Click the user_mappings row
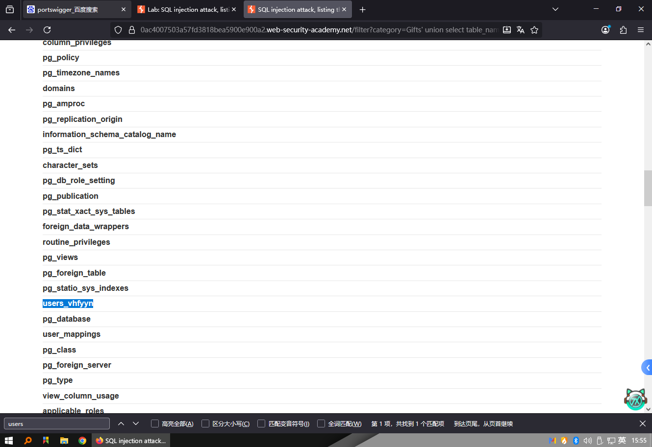 tap(322, 334)
